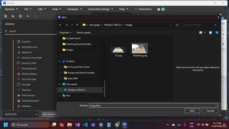Toggle the preview pane button
Viewport: 229px width, 129px height.
point(210,33)
